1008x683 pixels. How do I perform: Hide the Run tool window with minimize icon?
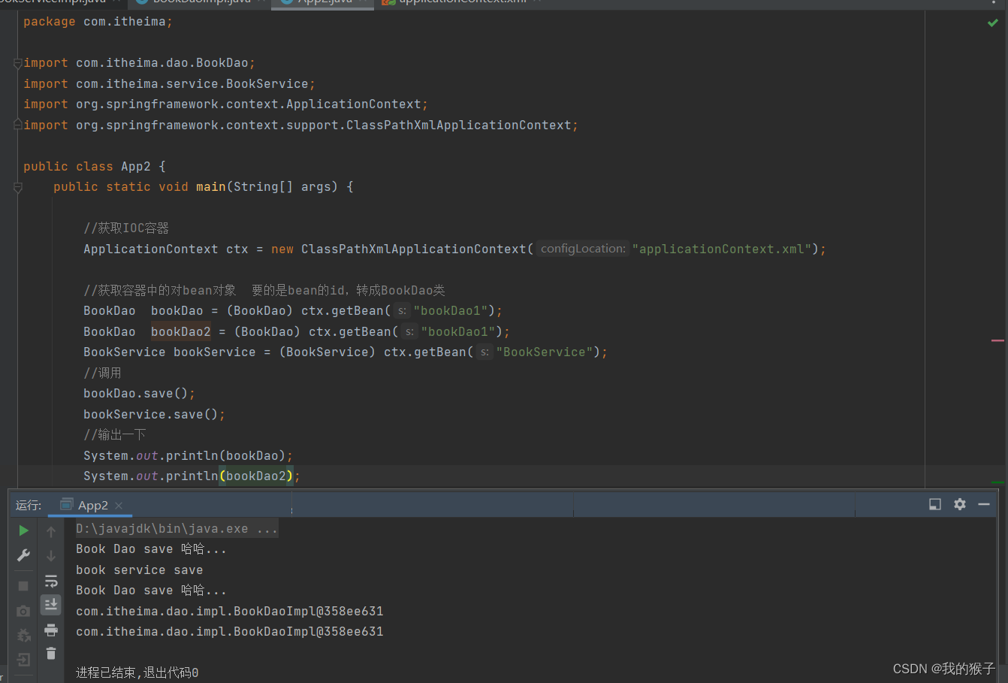984,504
